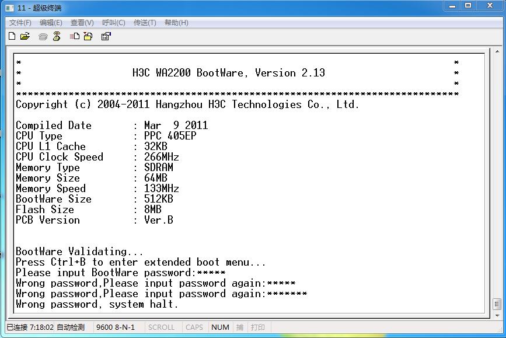The image size is (506, 338).
Task: Click the Flash Size value 8MB
Action: pyautogui.click(x=153, y=209)
